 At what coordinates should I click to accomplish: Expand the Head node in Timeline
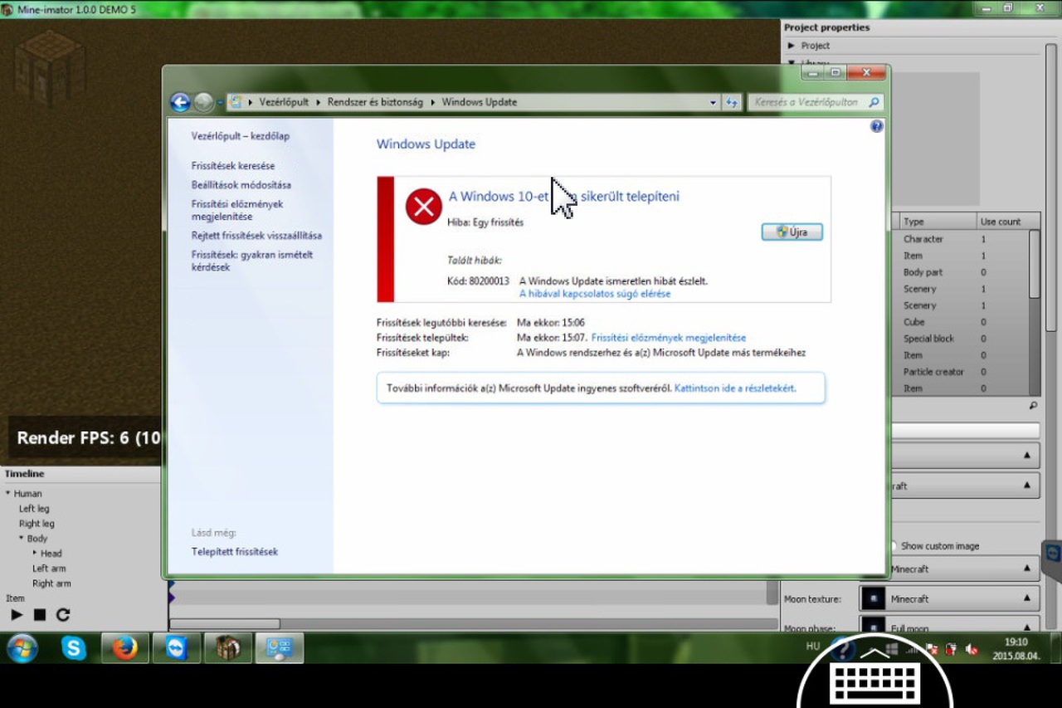coord(35,553)
